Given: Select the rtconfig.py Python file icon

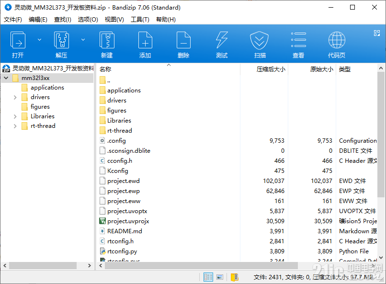Looking at the screenshot, I should 102,251.
